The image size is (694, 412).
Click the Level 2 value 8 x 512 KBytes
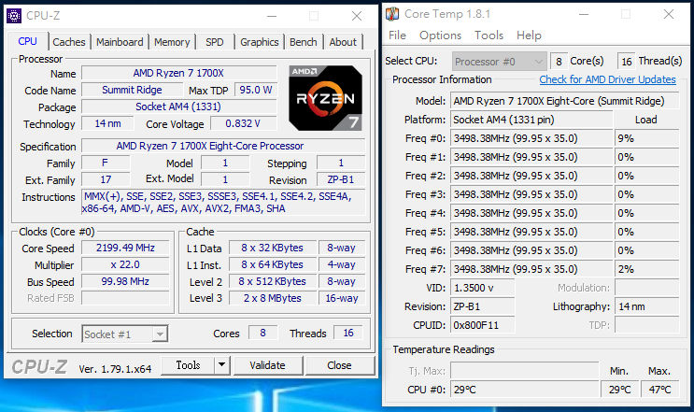click(272, 281)
